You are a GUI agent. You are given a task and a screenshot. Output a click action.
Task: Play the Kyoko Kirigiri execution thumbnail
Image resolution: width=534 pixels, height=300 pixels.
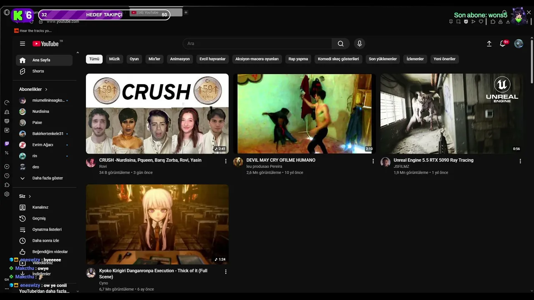tap(157, 225)
